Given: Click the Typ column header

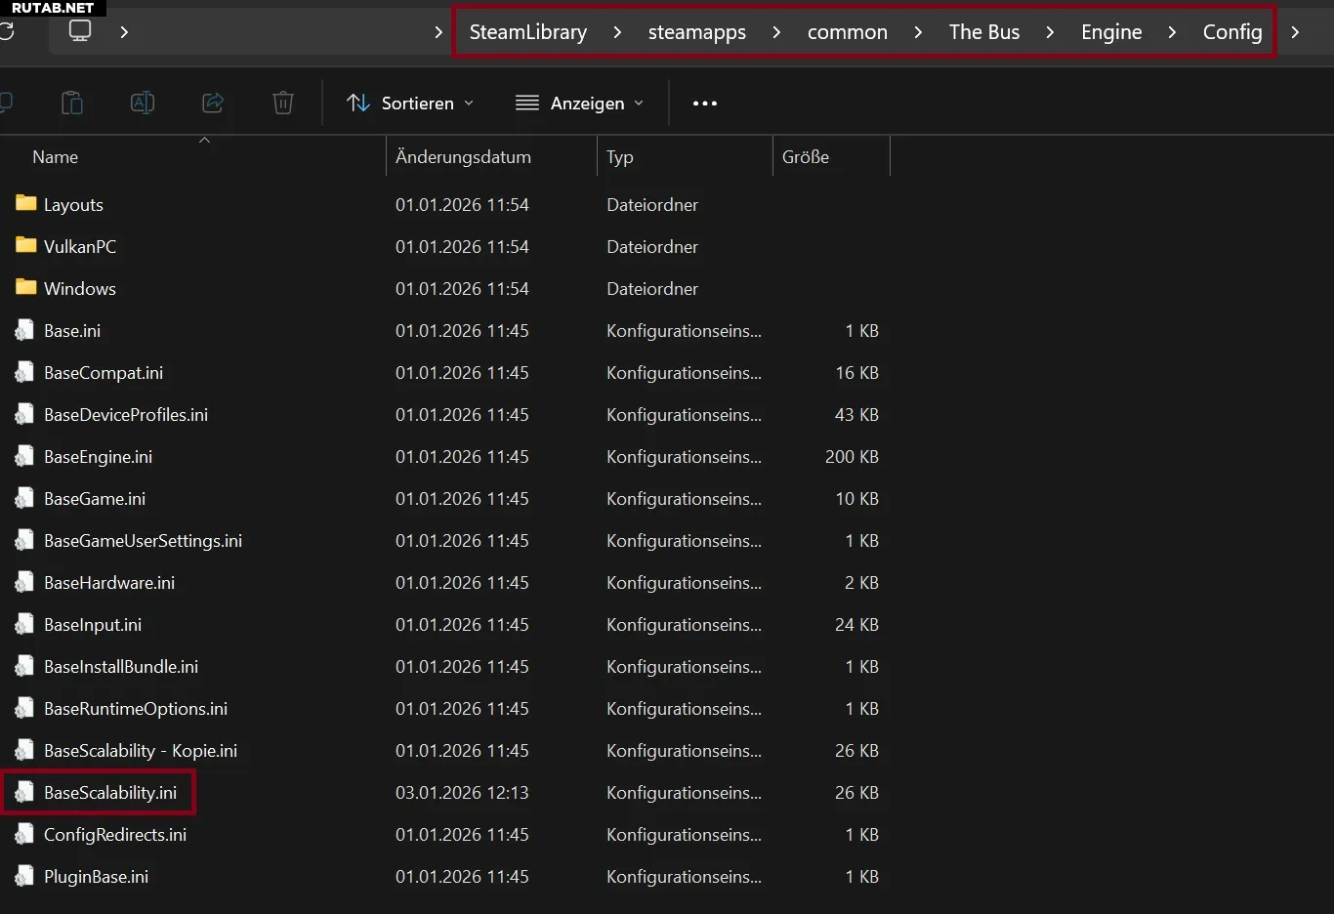Looking at the screenshot, I should [x=620, y=157].
